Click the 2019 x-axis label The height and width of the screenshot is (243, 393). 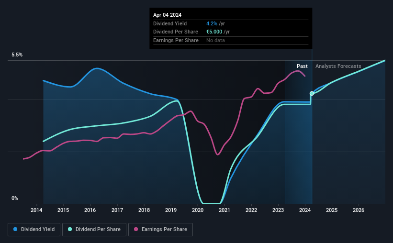pyautogui.click(x=171, y=210)
